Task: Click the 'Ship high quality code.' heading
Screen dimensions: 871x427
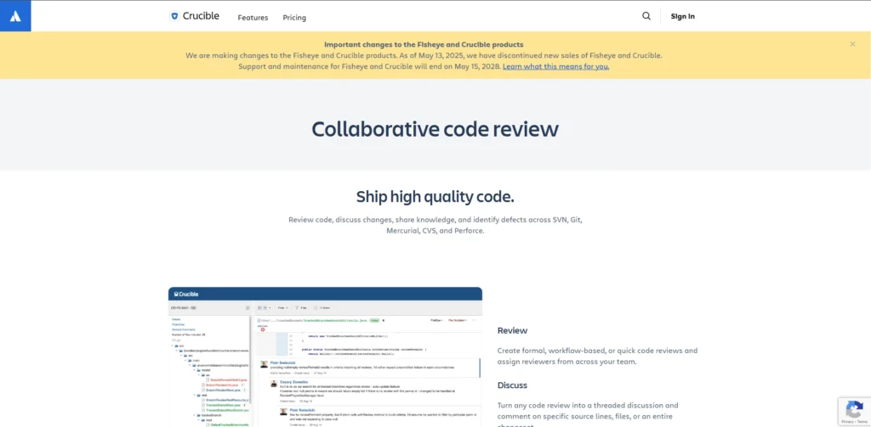Action: 435,196
